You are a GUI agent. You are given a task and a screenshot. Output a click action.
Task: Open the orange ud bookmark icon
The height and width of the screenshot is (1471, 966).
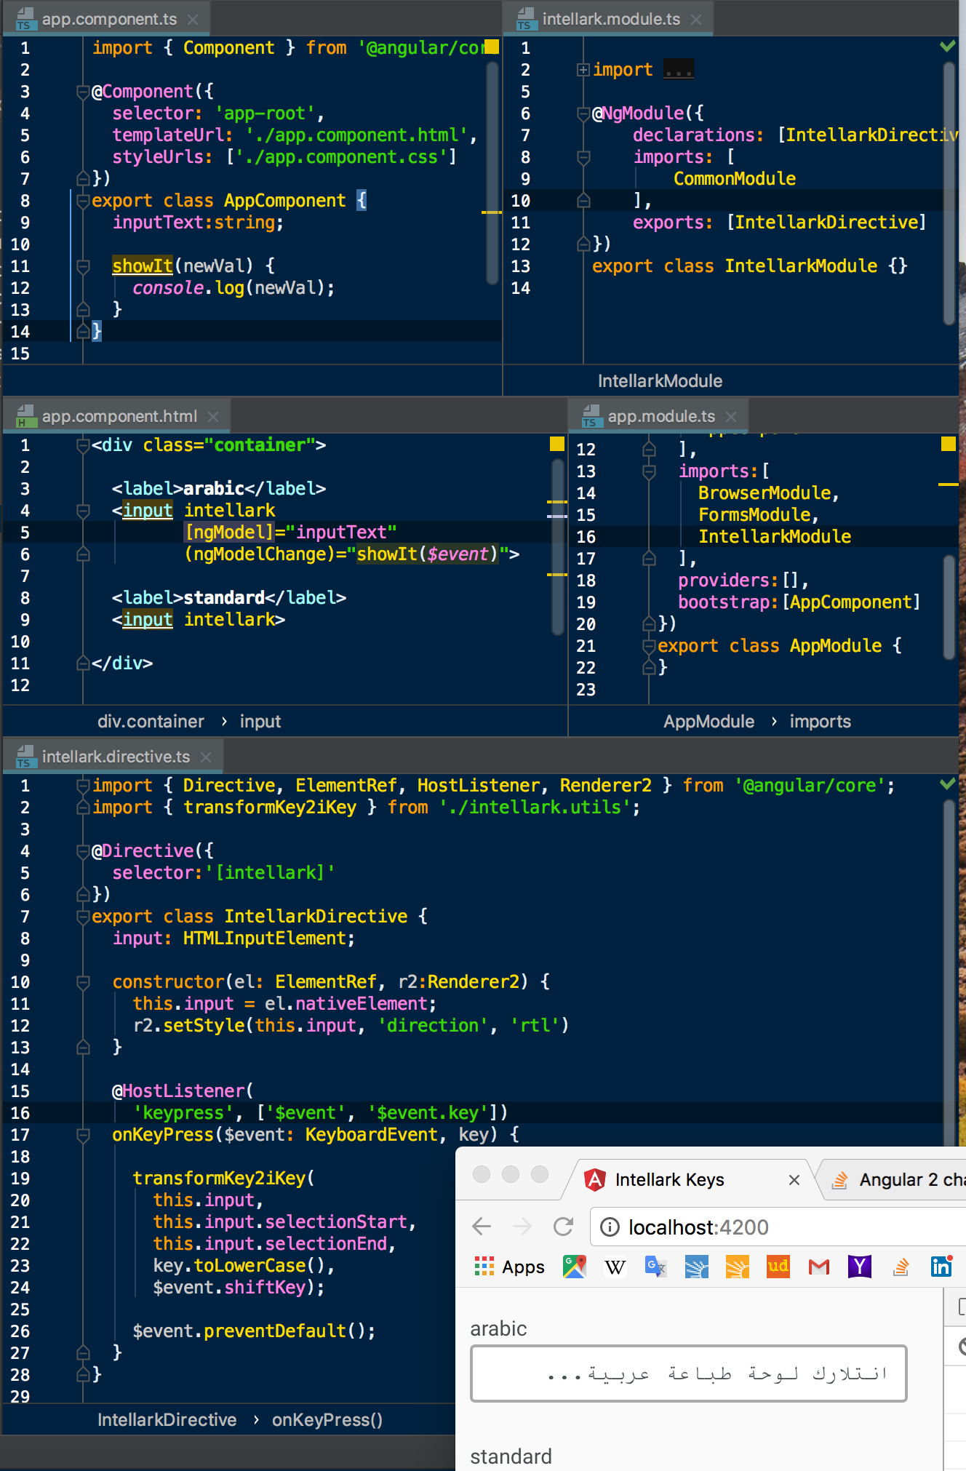pyautogui.click(x=778, y=1267)
